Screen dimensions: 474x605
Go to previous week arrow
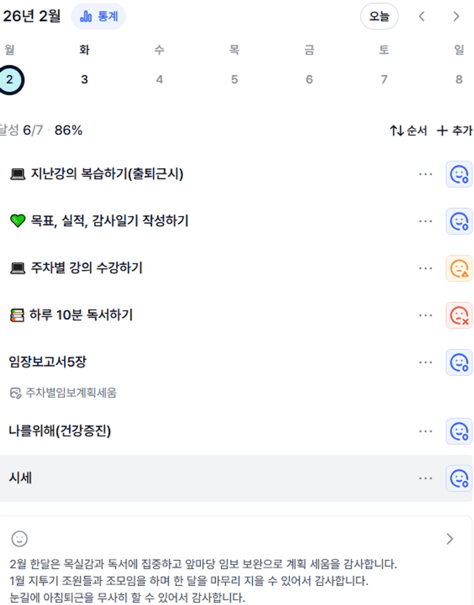[x=422, y=16]
